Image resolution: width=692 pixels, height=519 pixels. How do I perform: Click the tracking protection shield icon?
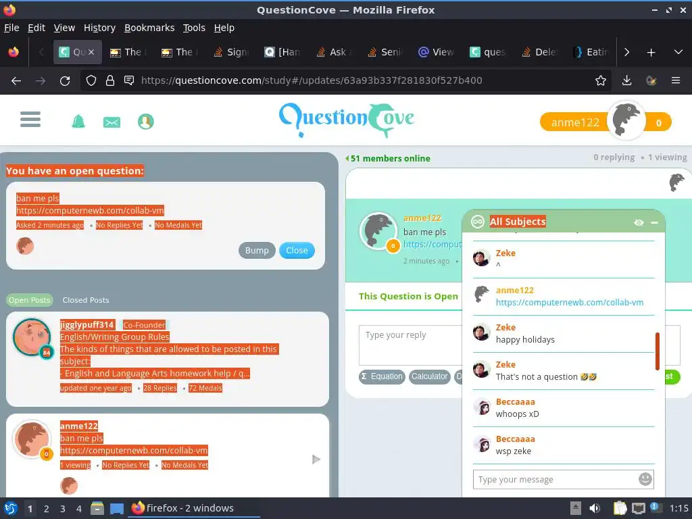pos(91,80)
